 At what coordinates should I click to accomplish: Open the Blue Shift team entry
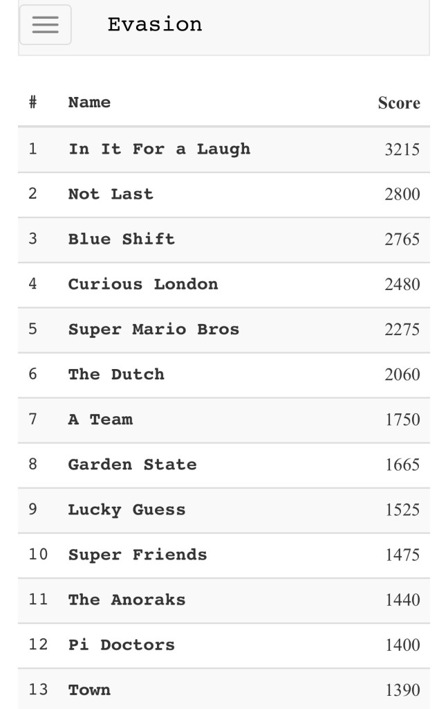121,239
